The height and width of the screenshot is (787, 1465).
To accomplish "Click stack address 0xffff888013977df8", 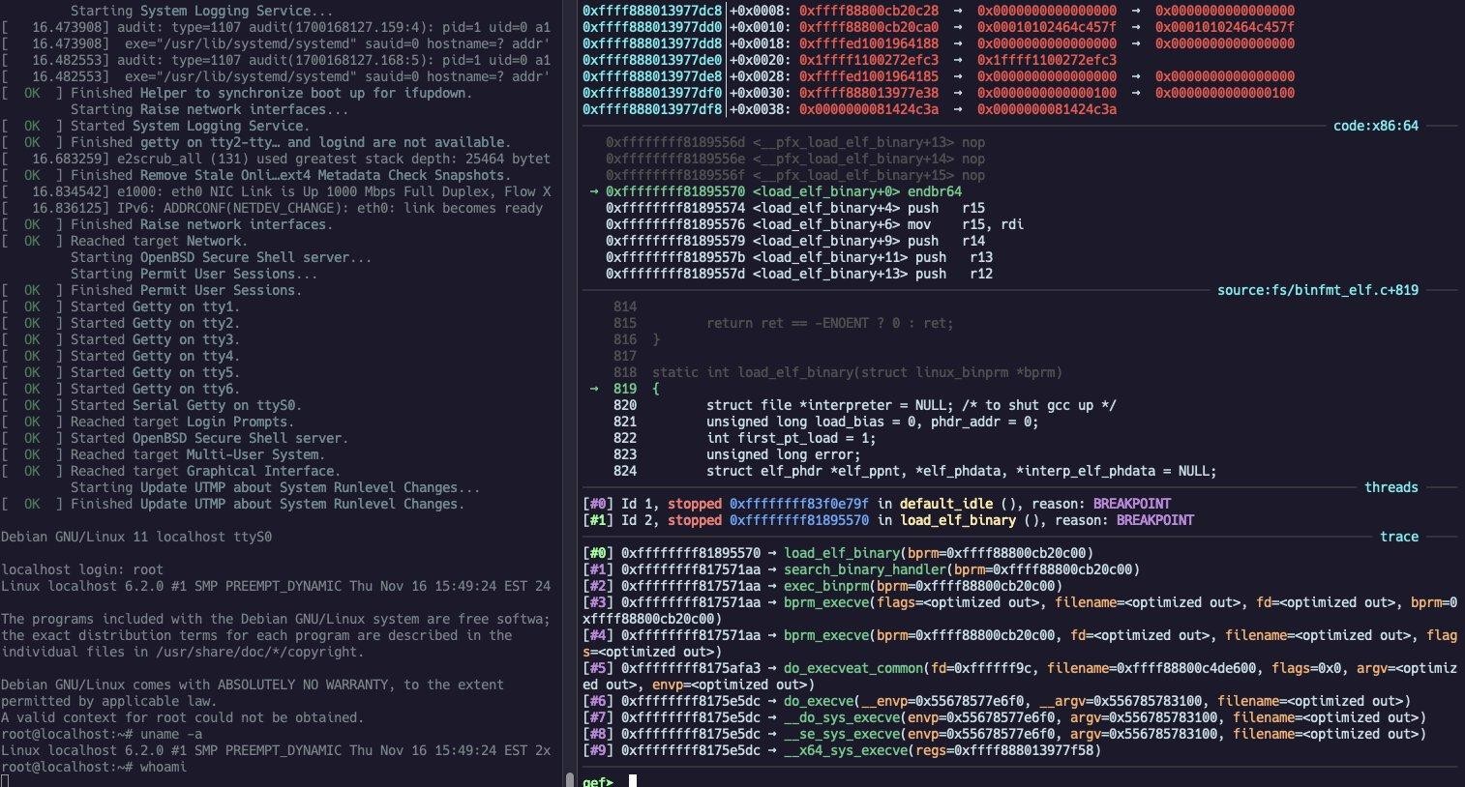I will coord(651,109).
